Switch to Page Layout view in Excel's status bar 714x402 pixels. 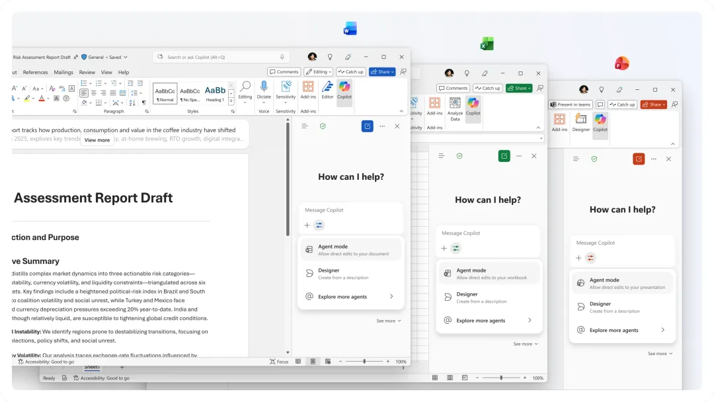point(450,378)
